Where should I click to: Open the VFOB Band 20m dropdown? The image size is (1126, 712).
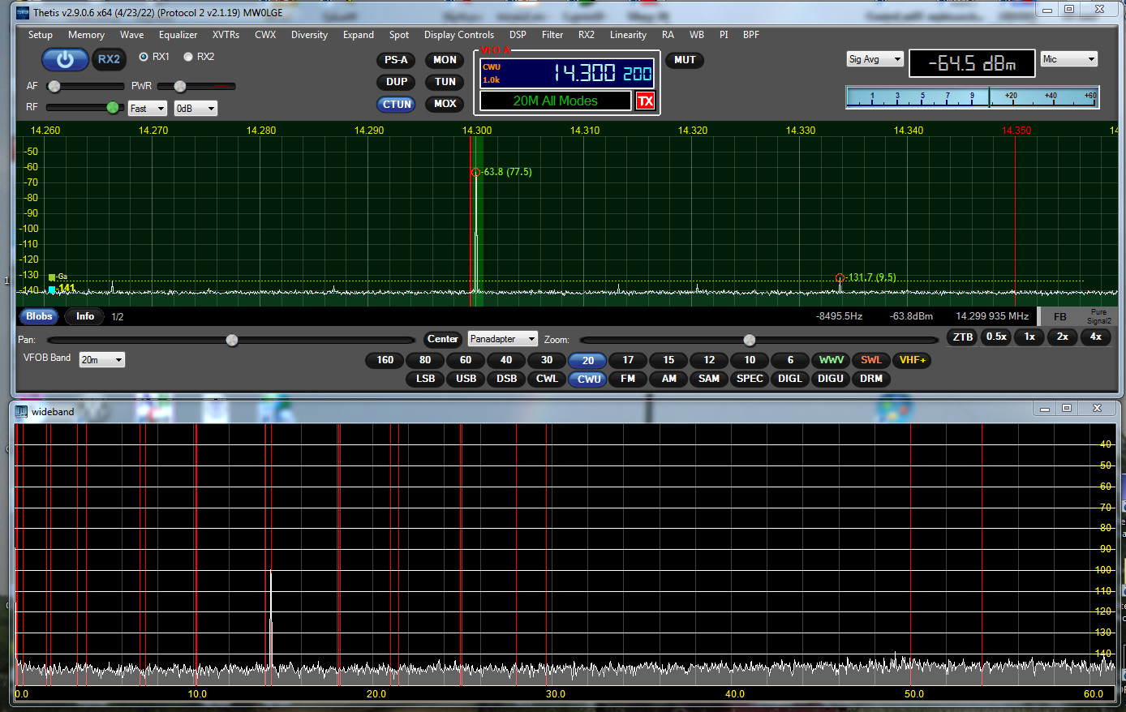click(102, 359)
